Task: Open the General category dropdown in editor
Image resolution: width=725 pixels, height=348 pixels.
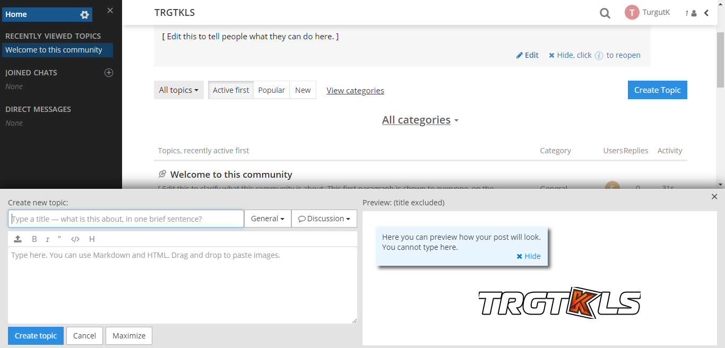Action: [267, 219]
